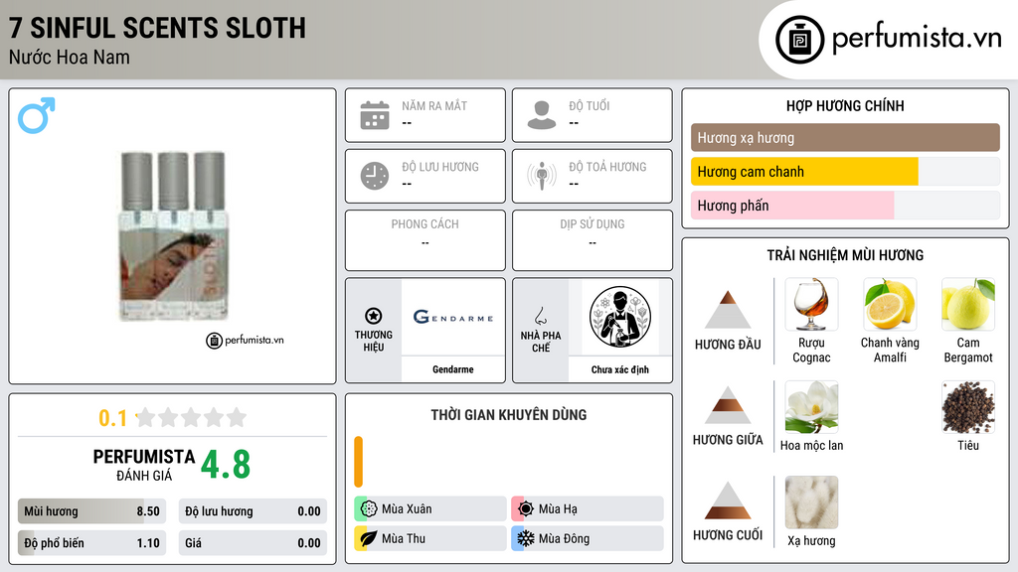Viewport: 1018px width, 572px height.
Task: Click the five-star rating row
Action: [x=192, y=417]
